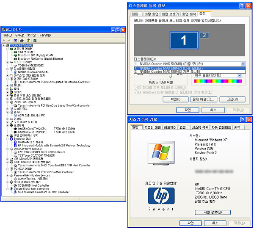Select the TSSTcorp CD/DVDW TS-L632D icon
254x229 pixels.
click(x=15, y=155)
